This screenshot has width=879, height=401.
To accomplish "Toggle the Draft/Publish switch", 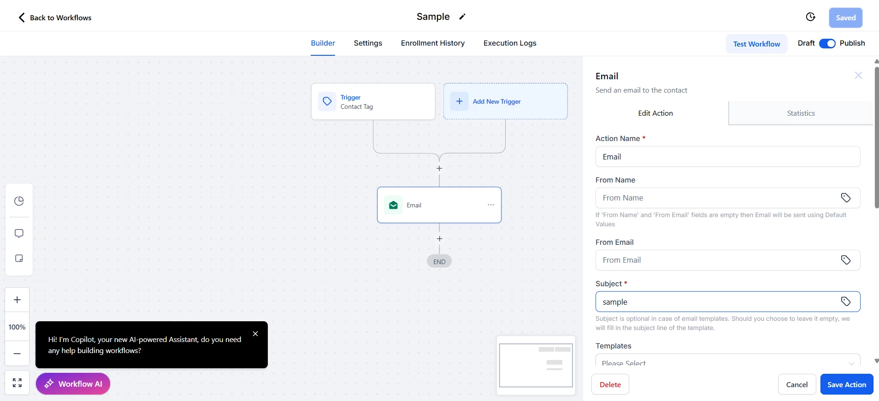I will coord(827,43).
